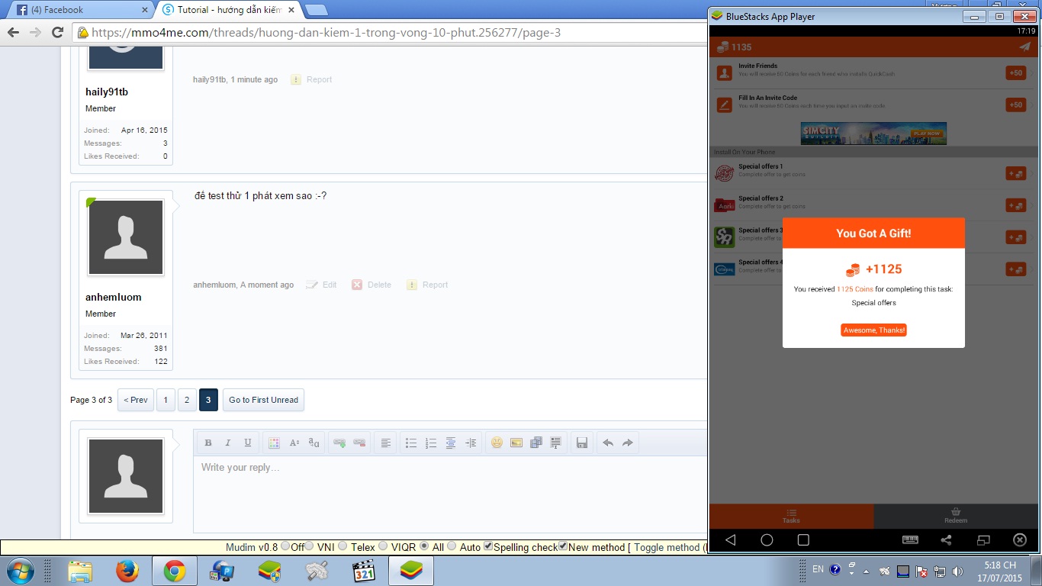Viewport: 1042px width, 586px height.
Task: Click the outdent icon in editor
Action: click(451, 443)
